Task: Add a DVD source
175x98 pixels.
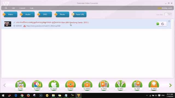Action: 44,14
